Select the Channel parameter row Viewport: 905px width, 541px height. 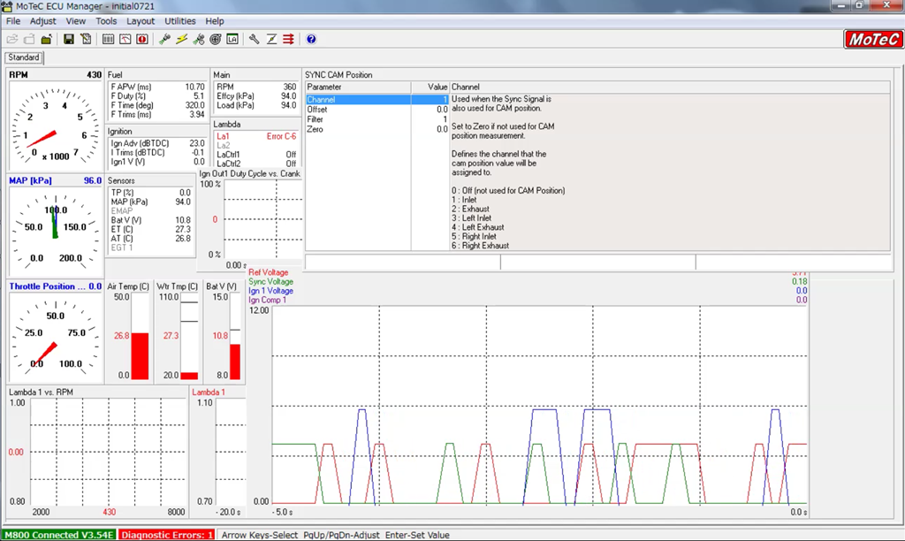pyautogui.click(x=376, y=99)
